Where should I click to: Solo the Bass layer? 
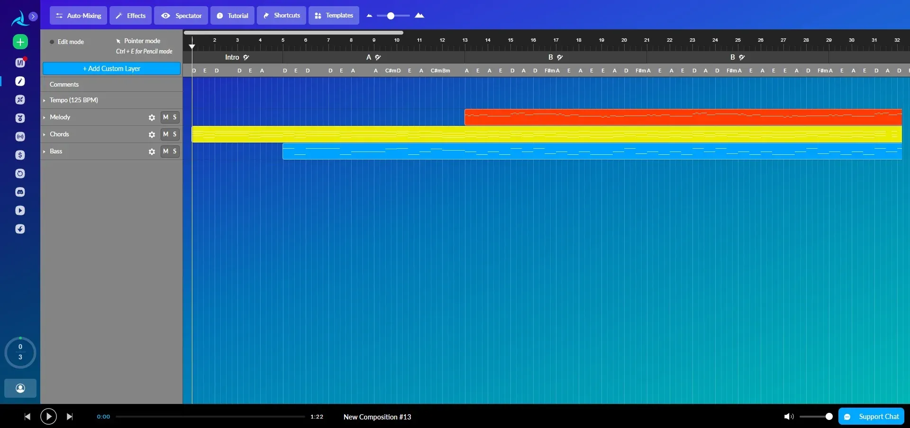(x=175, y=151)
